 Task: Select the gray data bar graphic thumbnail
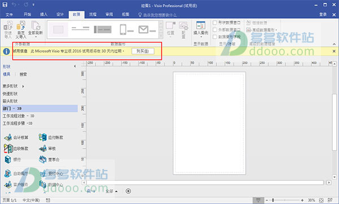[103, 29]
